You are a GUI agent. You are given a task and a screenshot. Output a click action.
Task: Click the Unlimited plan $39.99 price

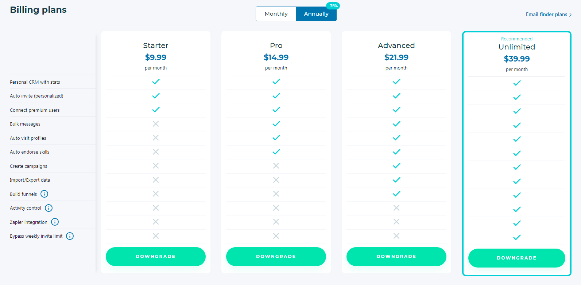click(517, 59)
